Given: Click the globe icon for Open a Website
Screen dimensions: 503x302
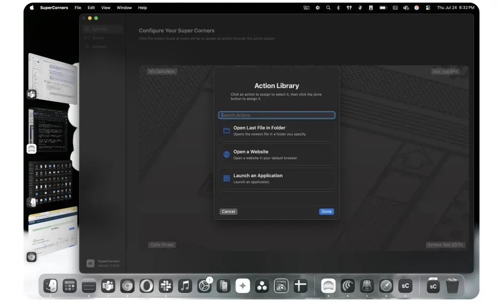Looking at the screenshot, I should (x=227, y=155).
